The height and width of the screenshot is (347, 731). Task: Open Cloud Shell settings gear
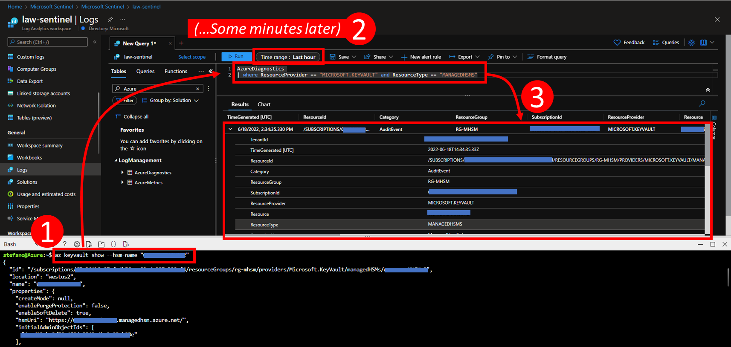tap(77, 244)
